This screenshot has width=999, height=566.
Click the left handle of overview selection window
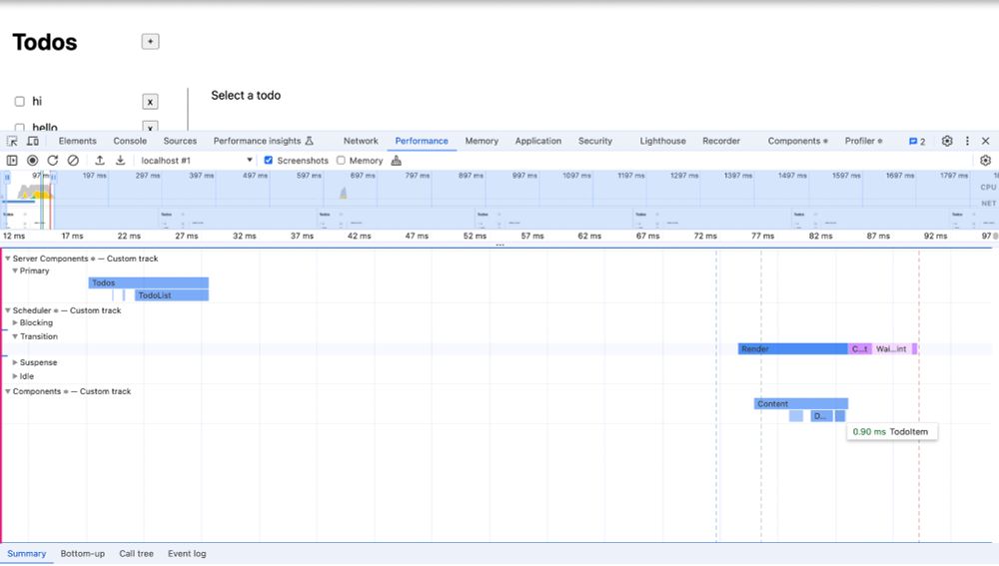7,178
